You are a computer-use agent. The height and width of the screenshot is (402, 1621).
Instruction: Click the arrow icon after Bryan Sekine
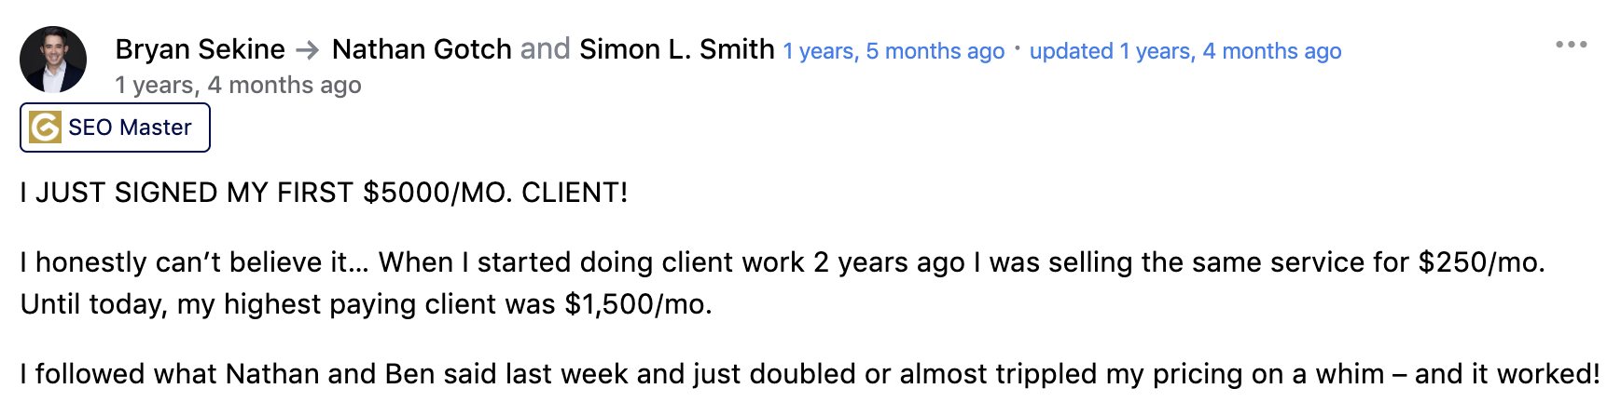pyautogui.click(x=308, y=49)
